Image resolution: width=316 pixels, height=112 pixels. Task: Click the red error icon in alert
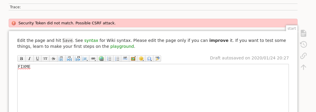[13, 23]
